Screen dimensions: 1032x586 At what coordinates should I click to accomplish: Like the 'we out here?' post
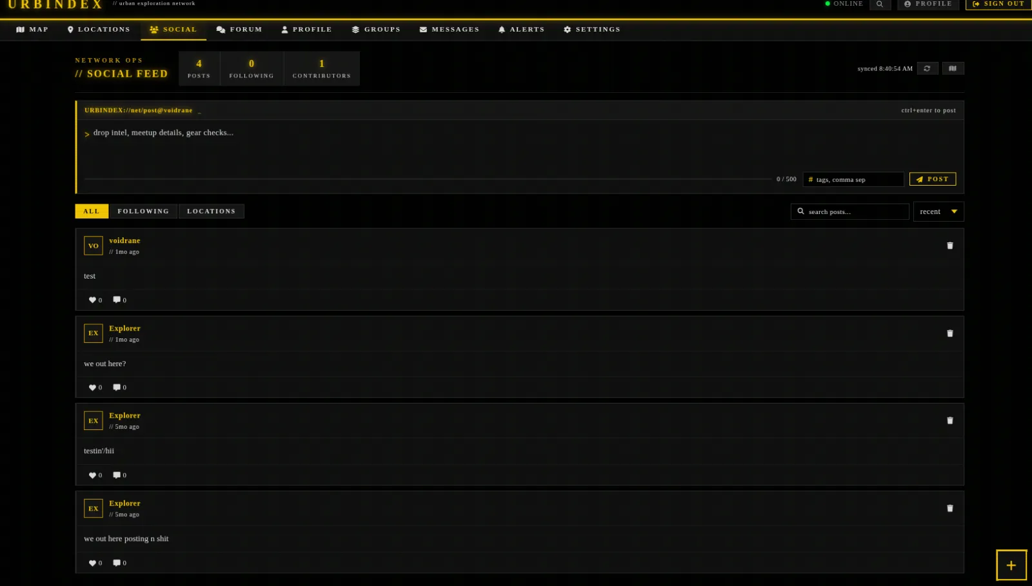pos(95,387)
